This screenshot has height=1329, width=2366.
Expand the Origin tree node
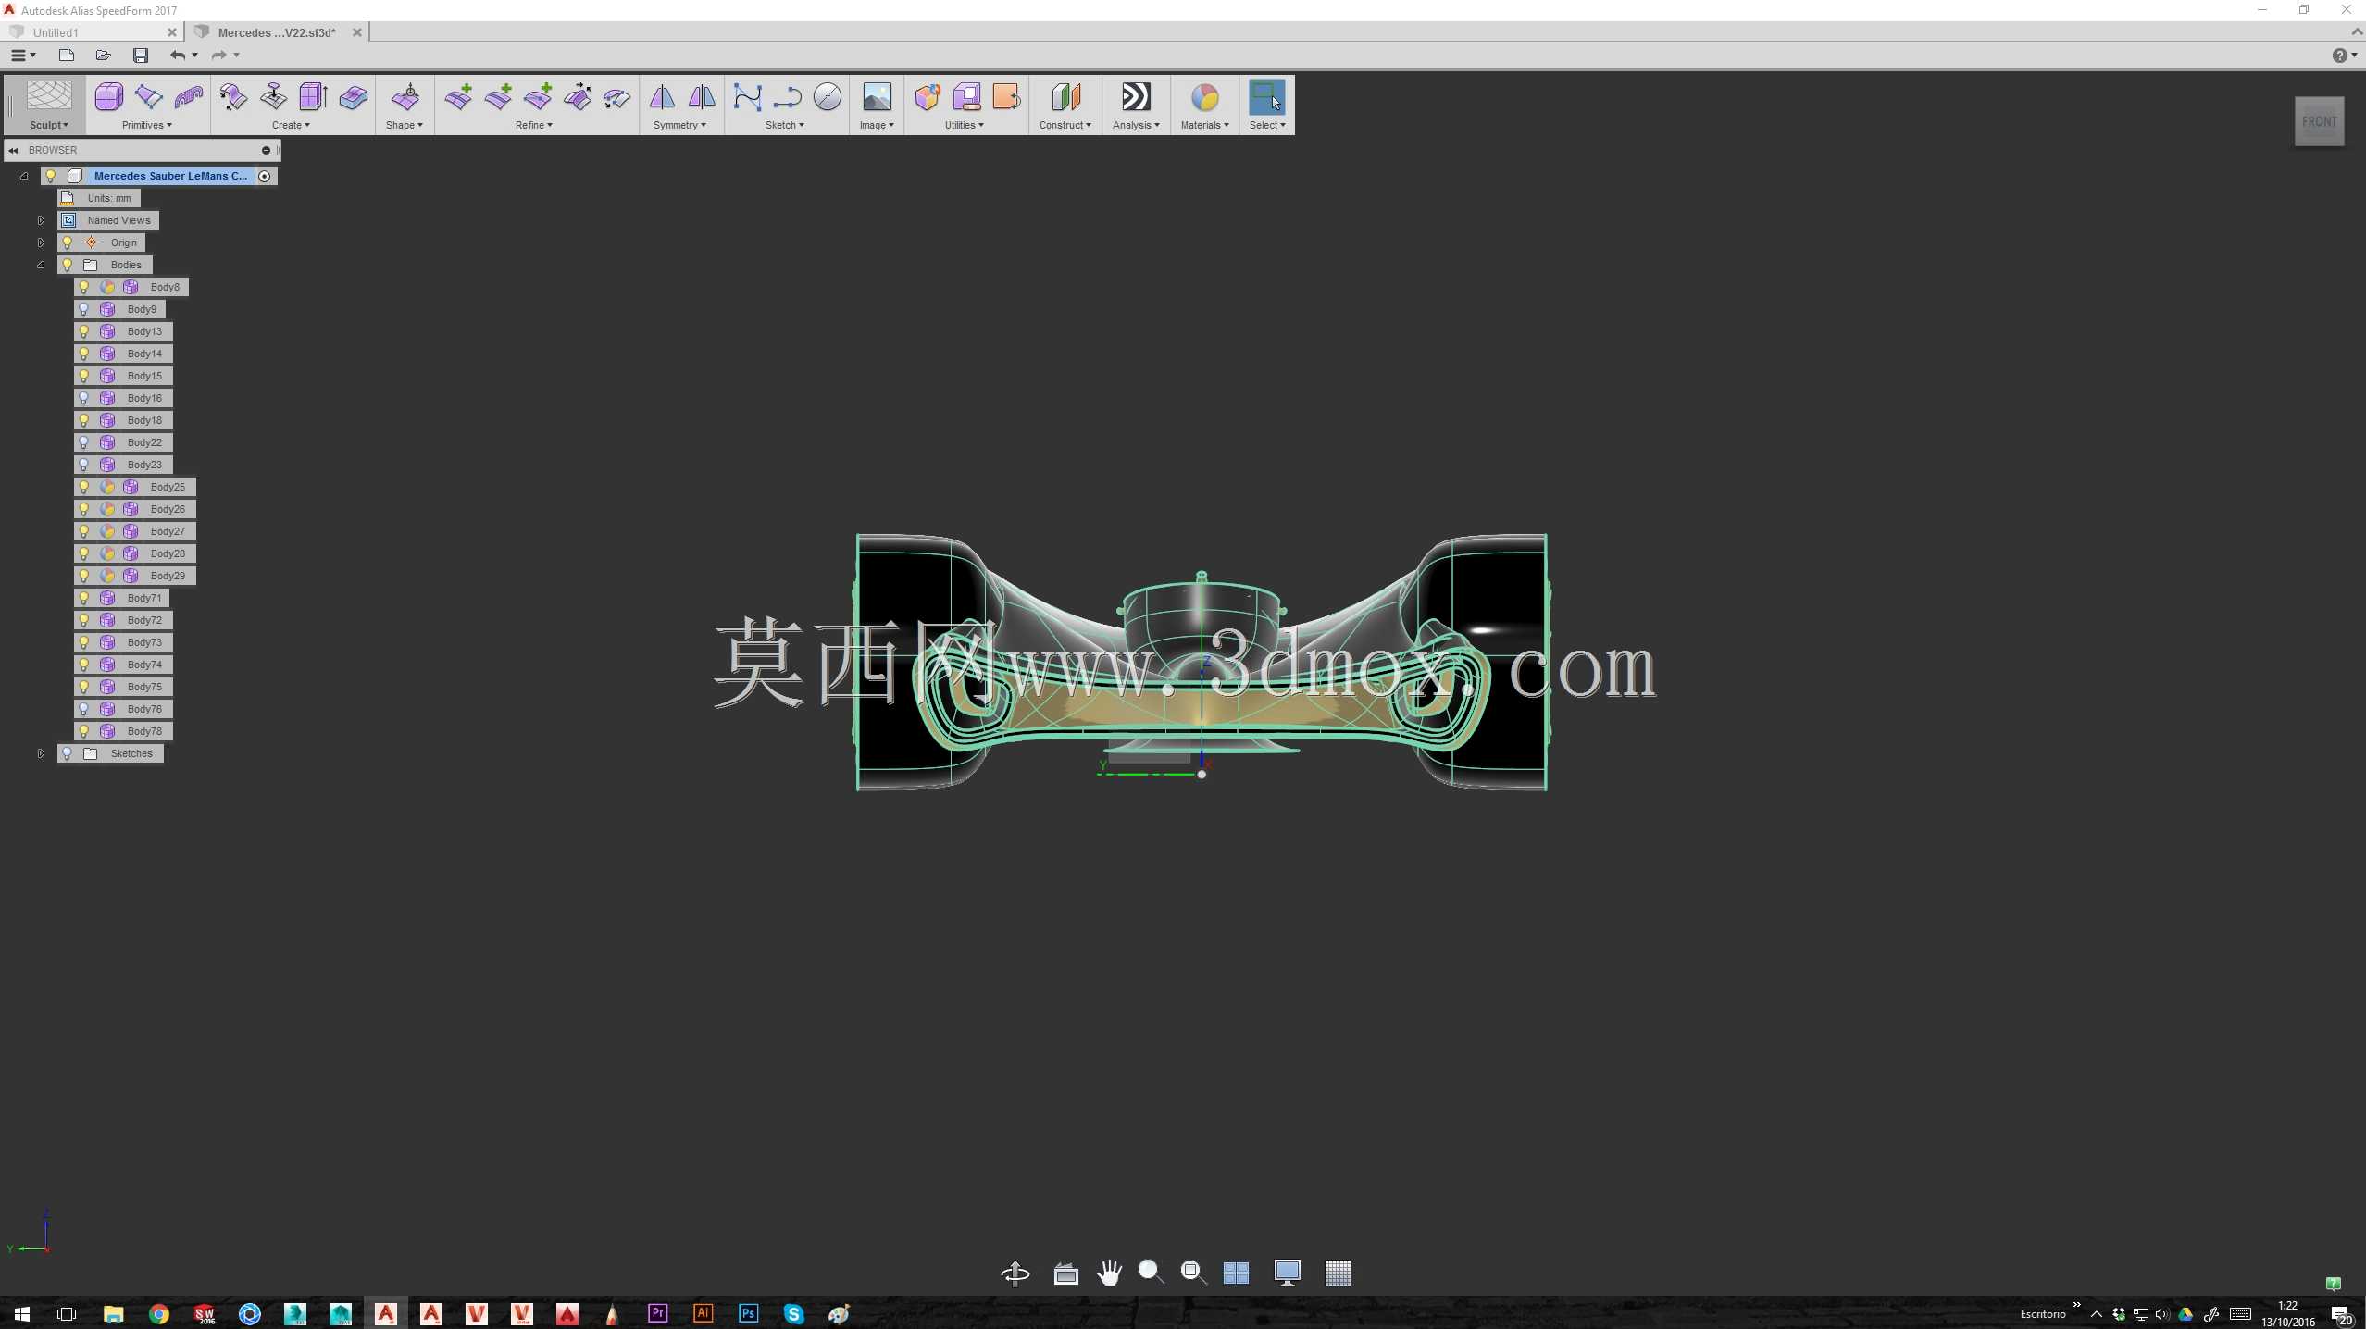coord(41,242)
